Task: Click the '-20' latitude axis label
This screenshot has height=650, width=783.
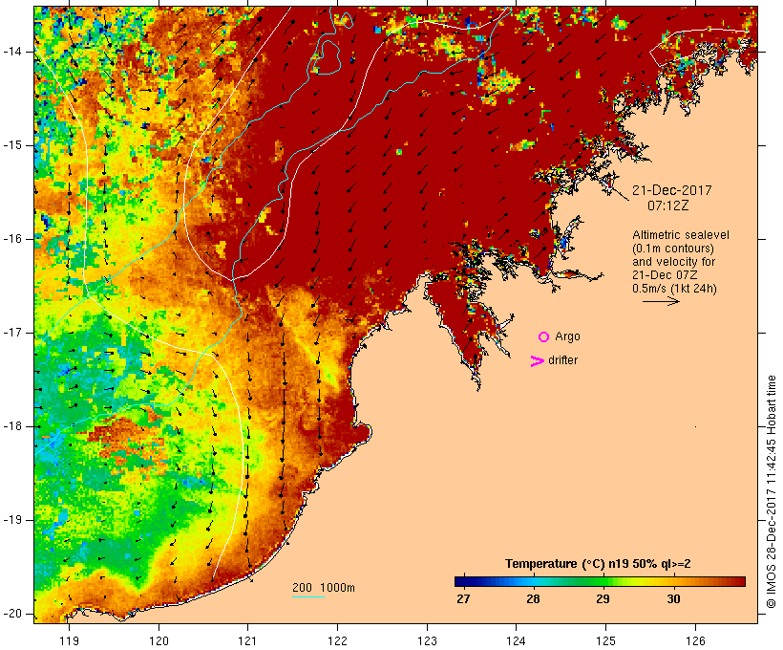Action: [11, 614]
